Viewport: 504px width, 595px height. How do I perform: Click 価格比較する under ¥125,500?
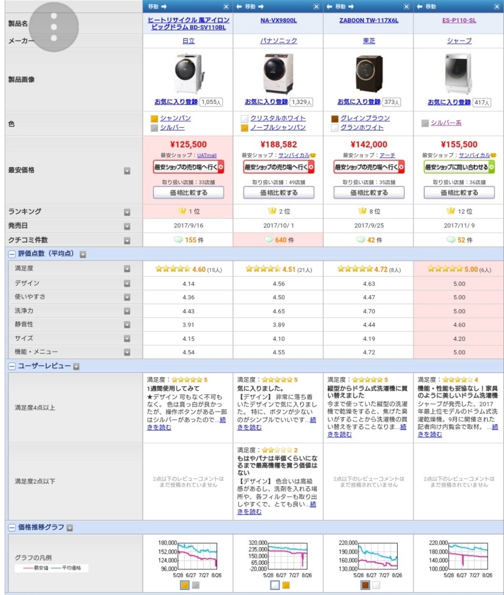point(188,193)
